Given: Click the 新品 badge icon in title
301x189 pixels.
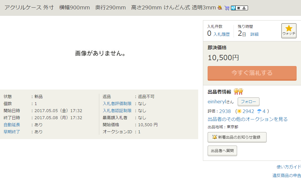Looking at the screenshot, I should (239, 8).
